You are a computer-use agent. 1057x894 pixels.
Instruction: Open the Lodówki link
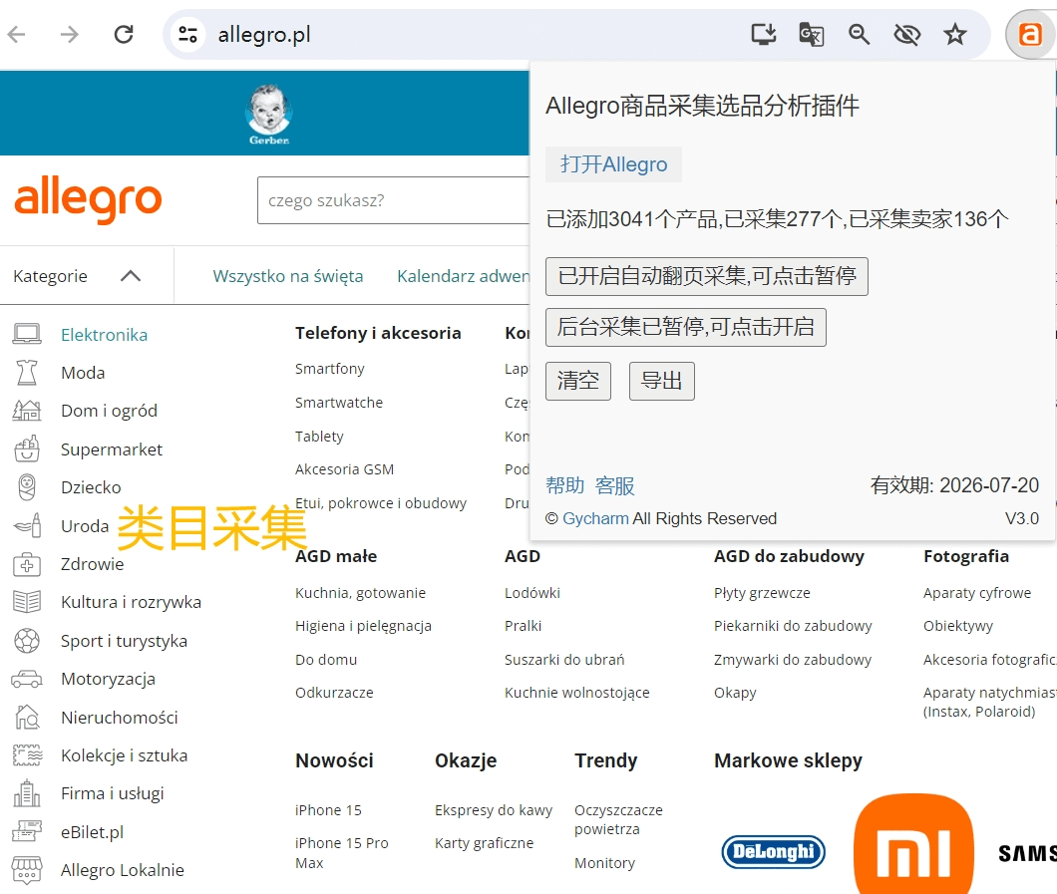[532, 593]
